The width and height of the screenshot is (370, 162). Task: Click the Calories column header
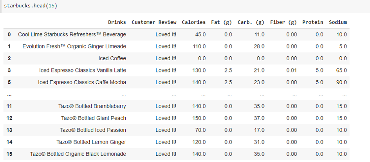point(193,22)
